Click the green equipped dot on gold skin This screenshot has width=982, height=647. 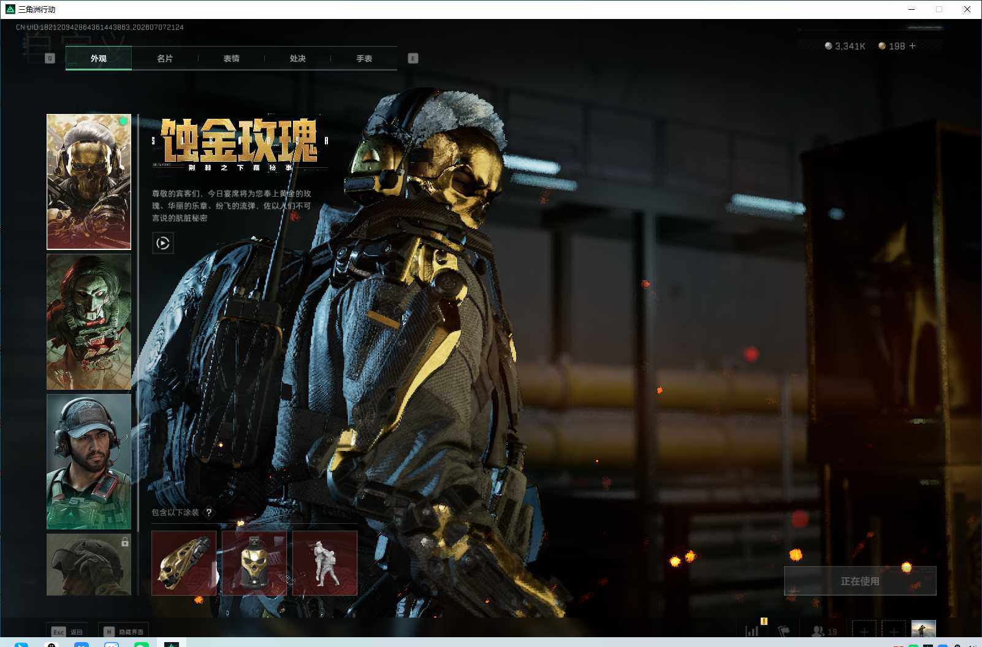123,121
